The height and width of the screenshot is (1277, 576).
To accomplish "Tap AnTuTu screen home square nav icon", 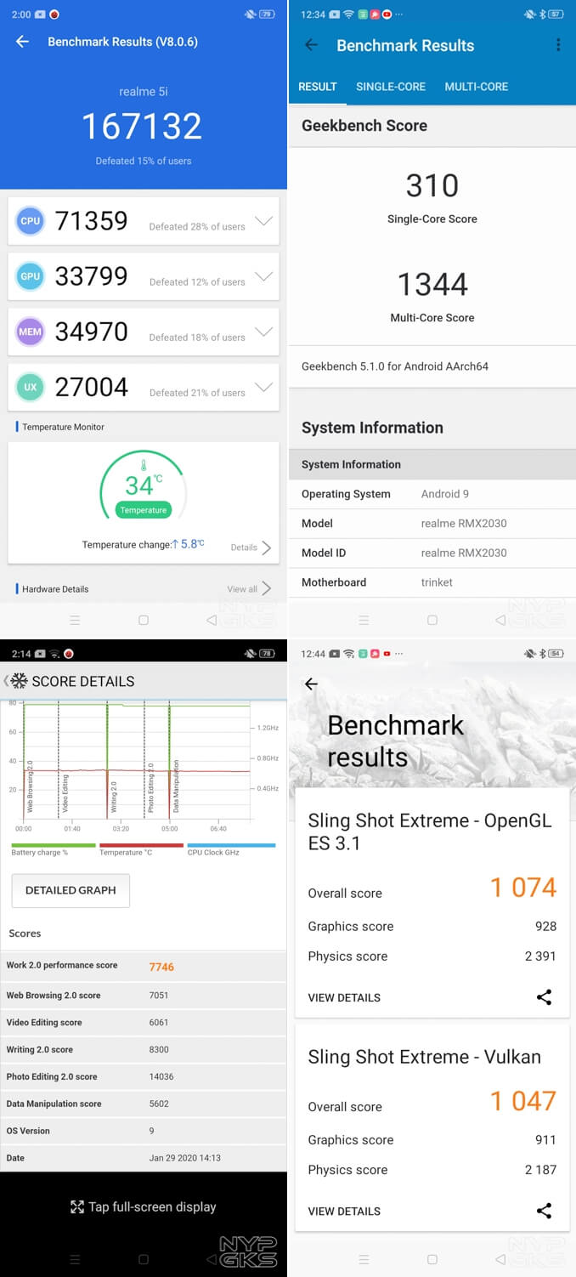I will click(x=143, y=620).
